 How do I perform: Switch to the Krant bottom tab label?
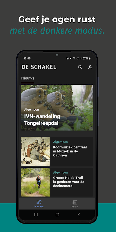click(75, 206)
